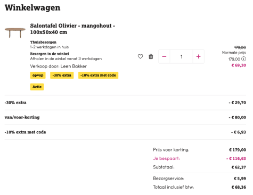Open the info icon next to normal price 179,00
The height and width of the screenshot is (195, 253).
point(244,59)
